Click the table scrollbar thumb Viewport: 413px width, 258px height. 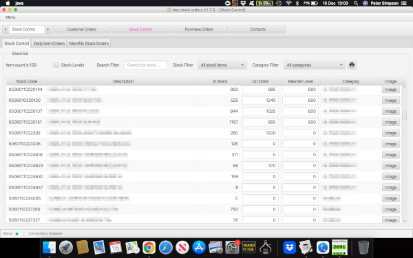click(x=404, y=115)
